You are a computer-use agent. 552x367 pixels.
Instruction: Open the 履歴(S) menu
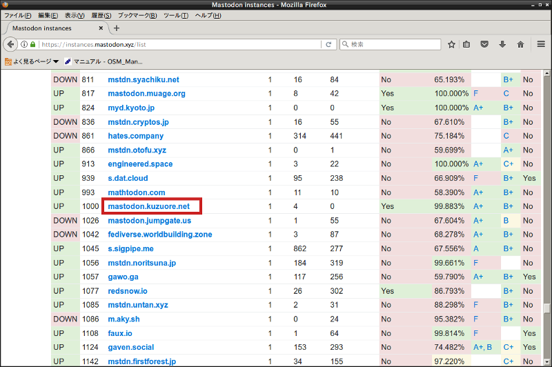click(101, 15)
